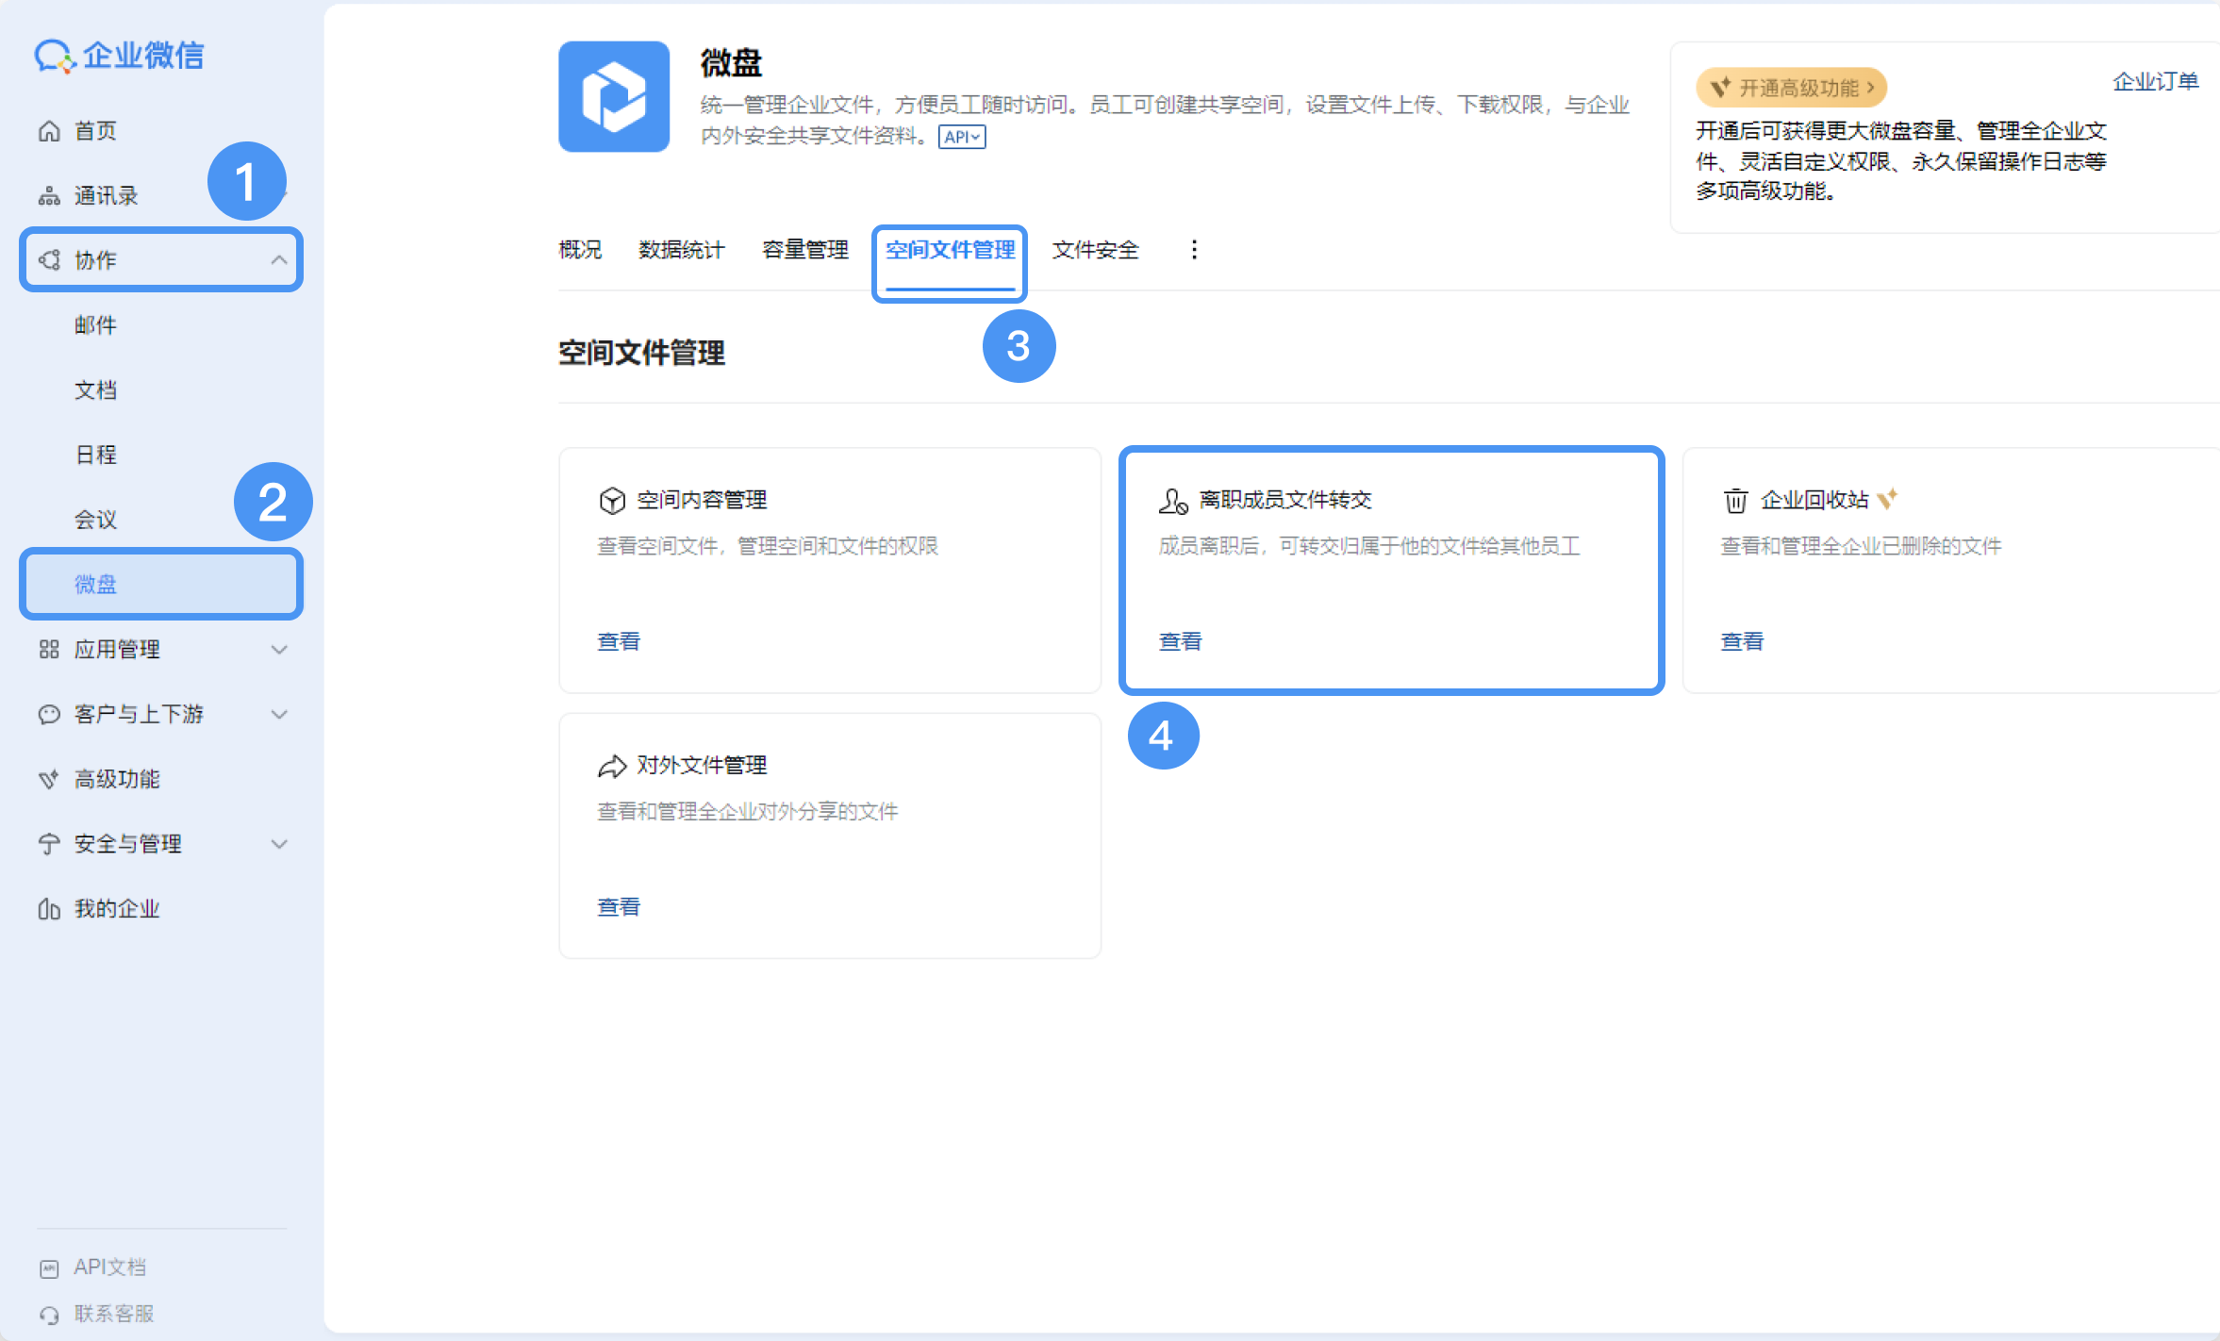
Task: Click the 我的企业 building icon
Action: pos(49,909)
